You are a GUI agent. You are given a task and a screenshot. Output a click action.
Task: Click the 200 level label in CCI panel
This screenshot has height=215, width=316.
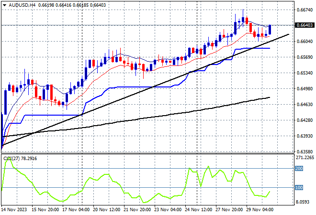tap(299, 169)
